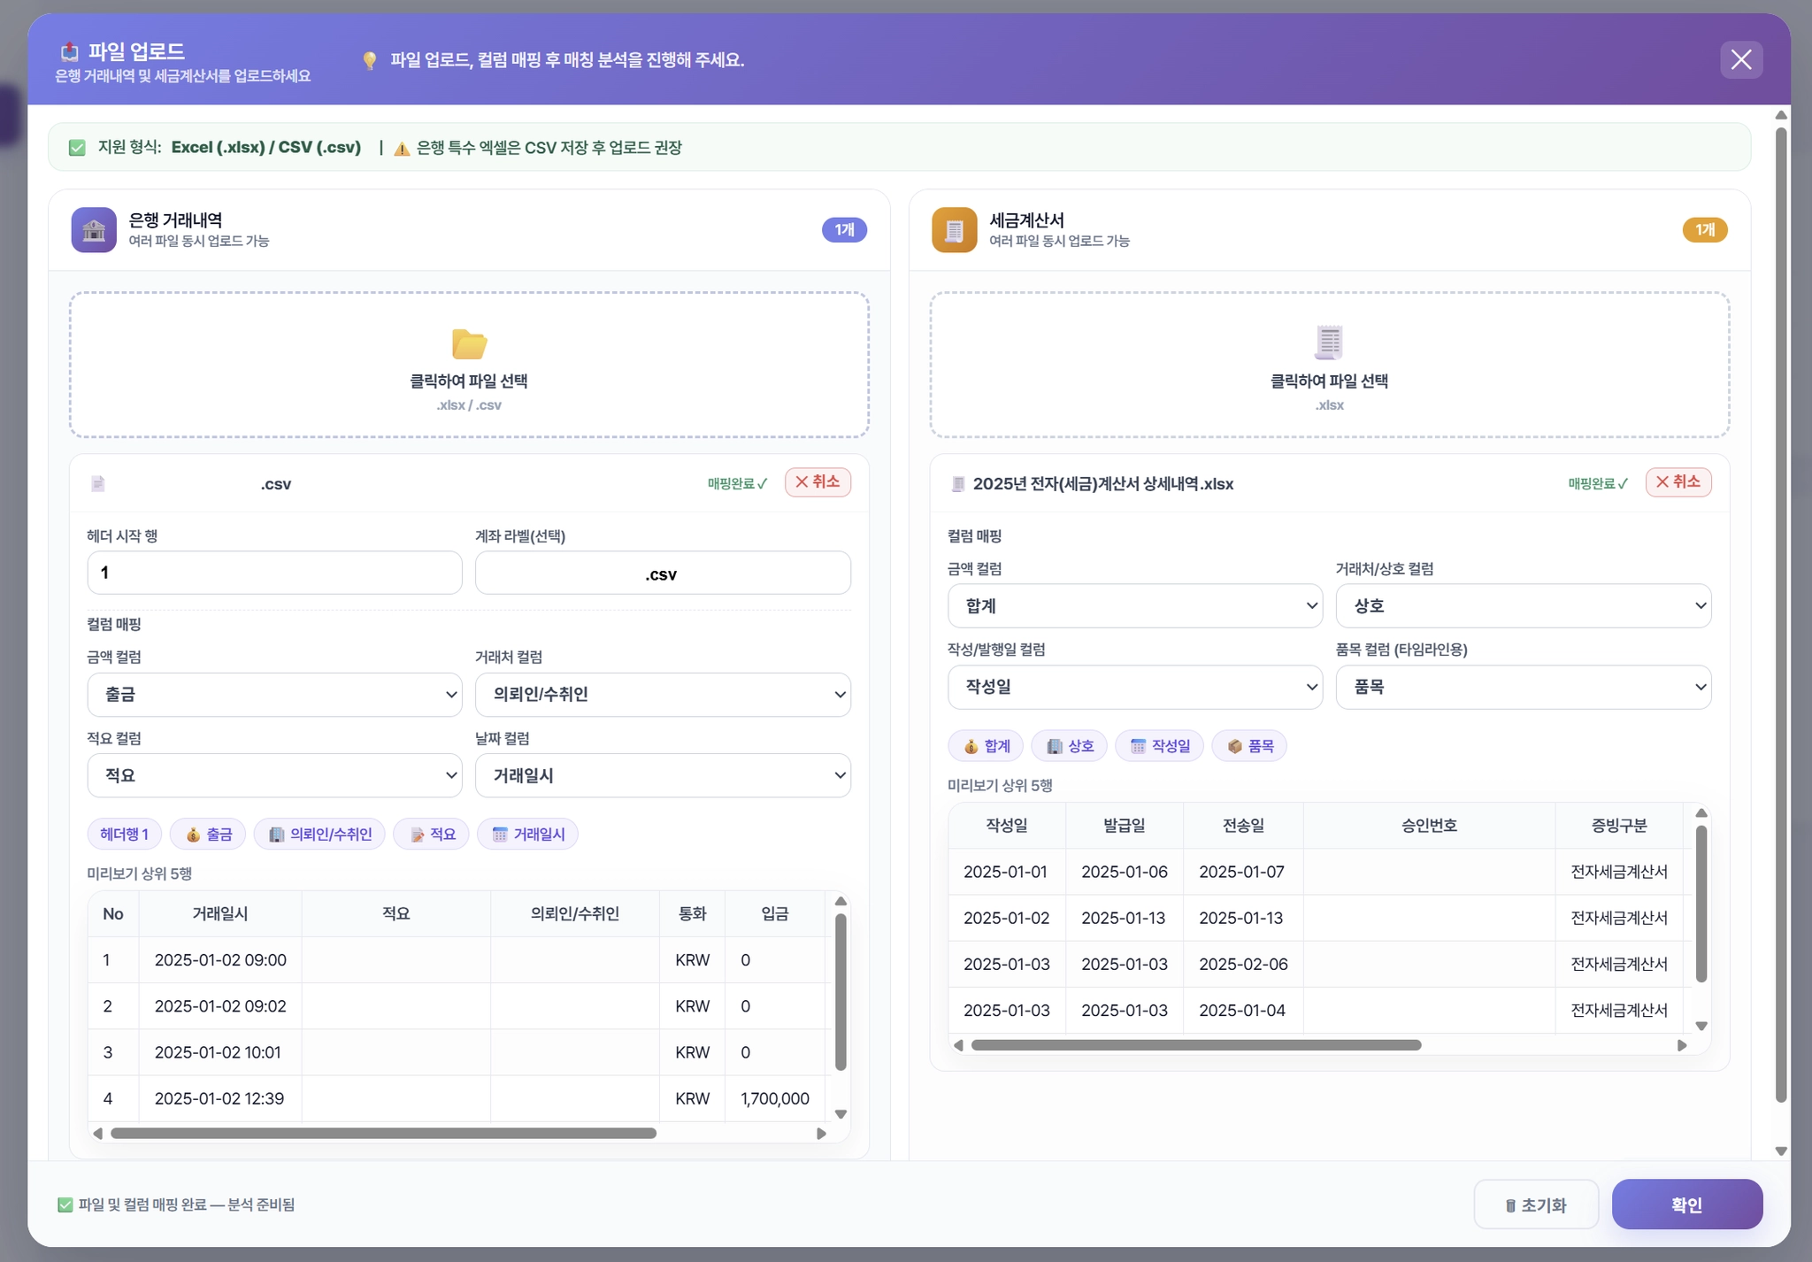Click the bottom 매핑 완료 status checkbox

pyautogui.click(x=65, y=1204)
